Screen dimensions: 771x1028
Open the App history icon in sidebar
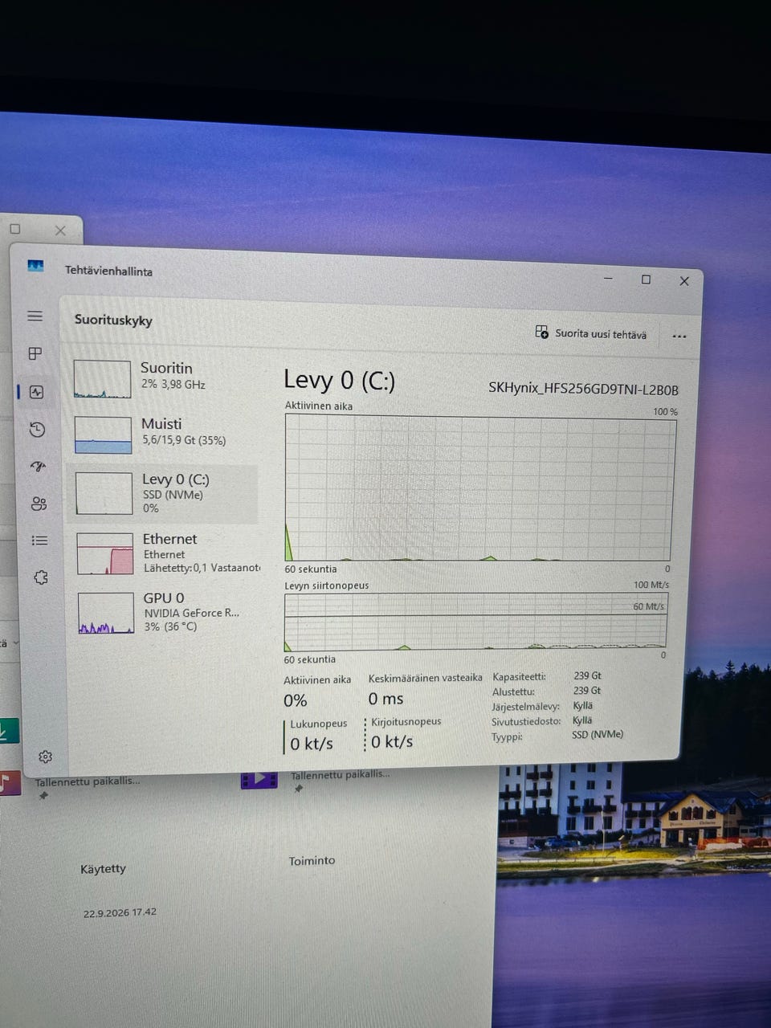point(37,430)
